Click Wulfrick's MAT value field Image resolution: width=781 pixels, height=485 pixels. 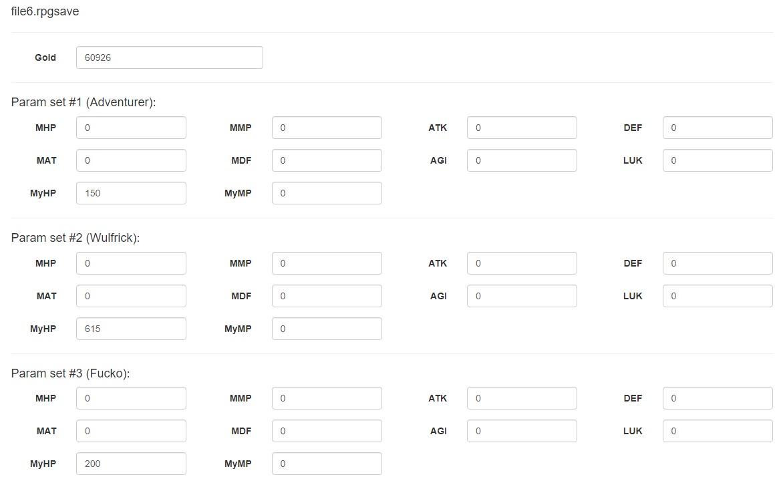[x=131, y=296]
